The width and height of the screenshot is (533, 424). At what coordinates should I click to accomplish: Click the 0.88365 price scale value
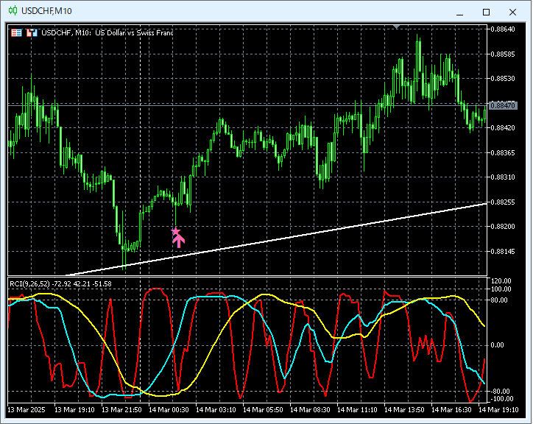coord(503,152)
